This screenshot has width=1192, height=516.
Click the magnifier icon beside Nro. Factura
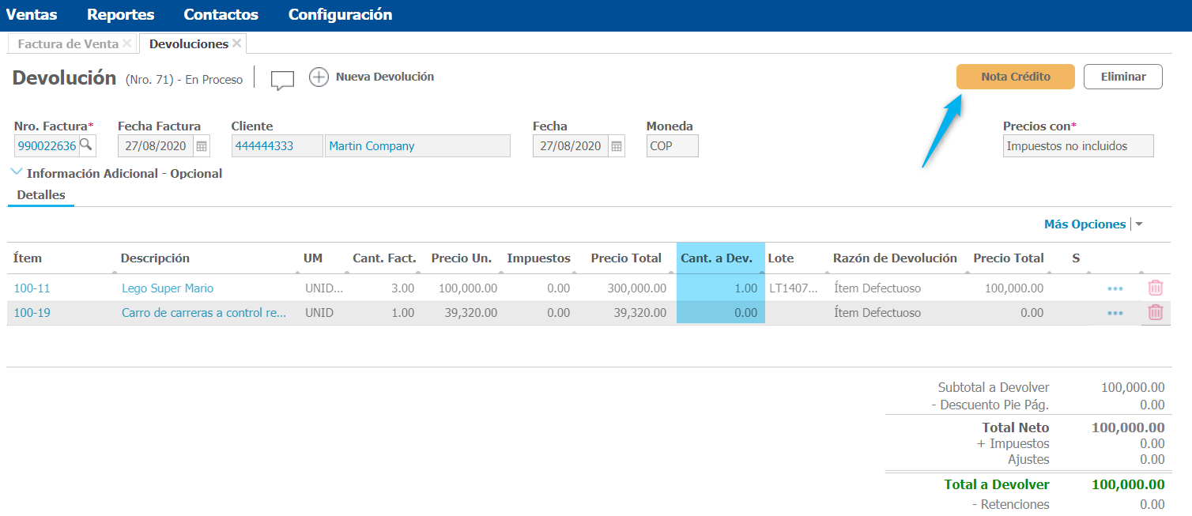tap(86, 145)
